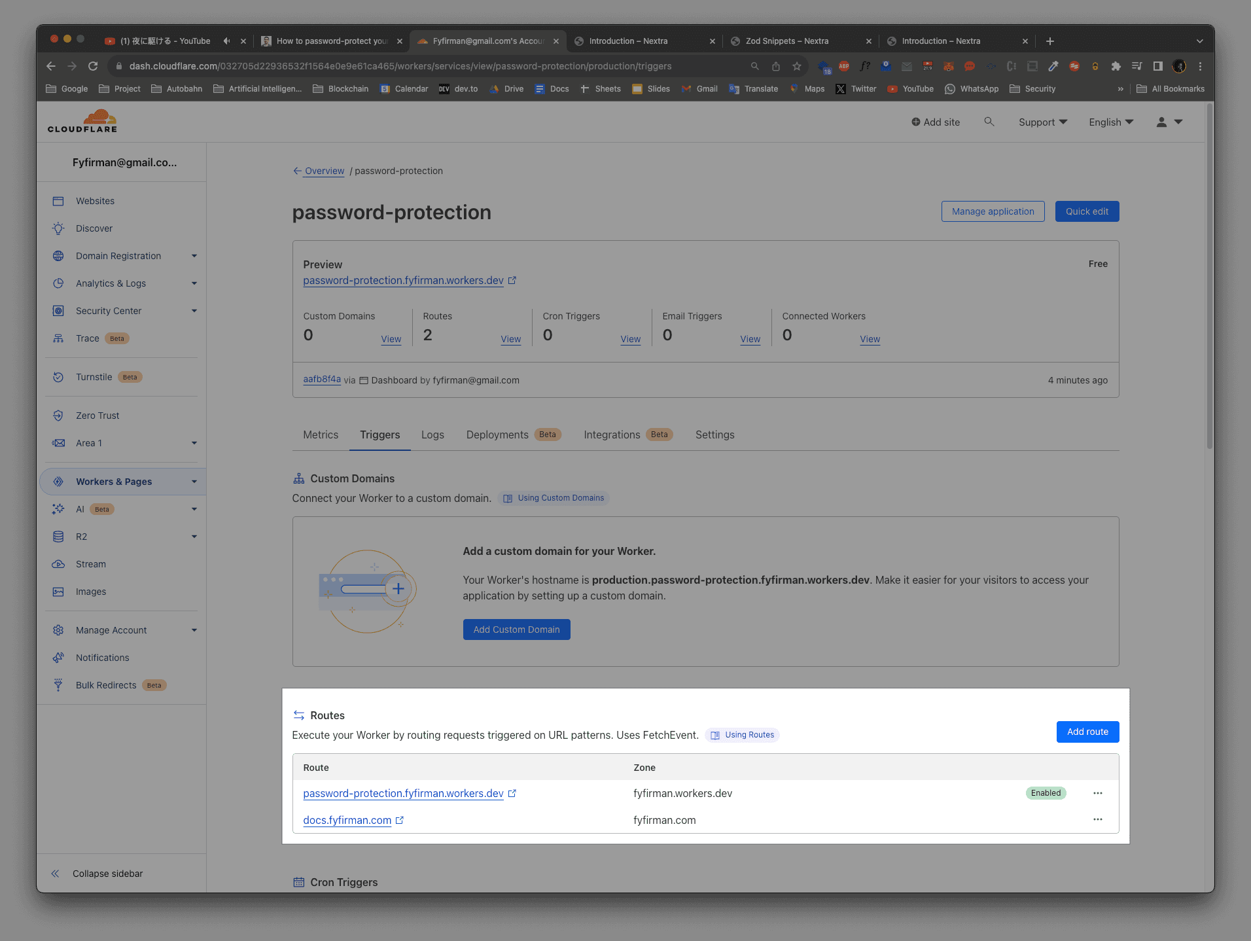The width and height of the screenshot is (1251, 941).
Task: Open the Support dropdown
Action: (x=1043, y=122)
